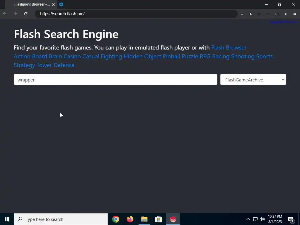The image size is (300, 225).
Task: Open the taskbar clock and date
Action: [x=275, y=219]
